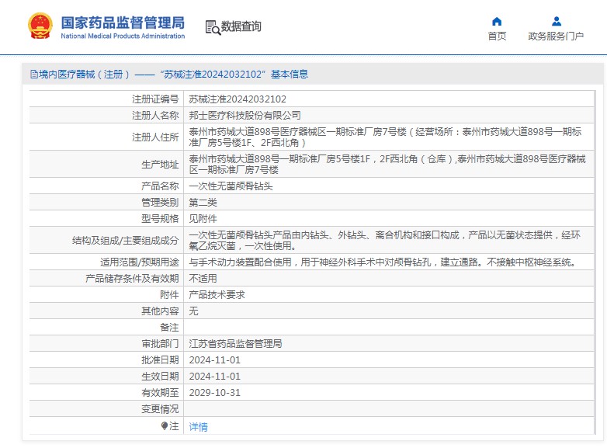This screenshot has height=448, width=607.
Task: Click the 产品技术要求 attachment value
Action: coord(217,295)
